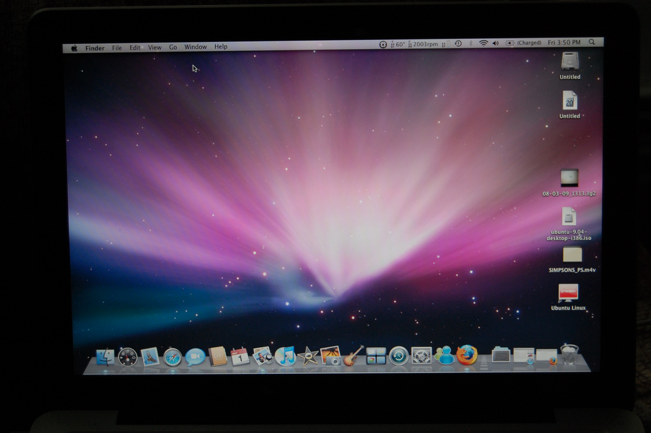Open the volume control in menu bar
This screenshot has height=433, width=651.
click(495, 43)
